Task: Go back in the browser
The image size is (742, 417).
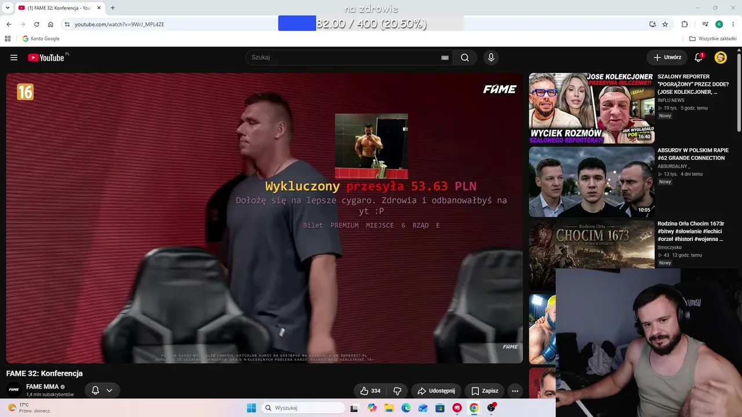Action: (x=9, y=24)
